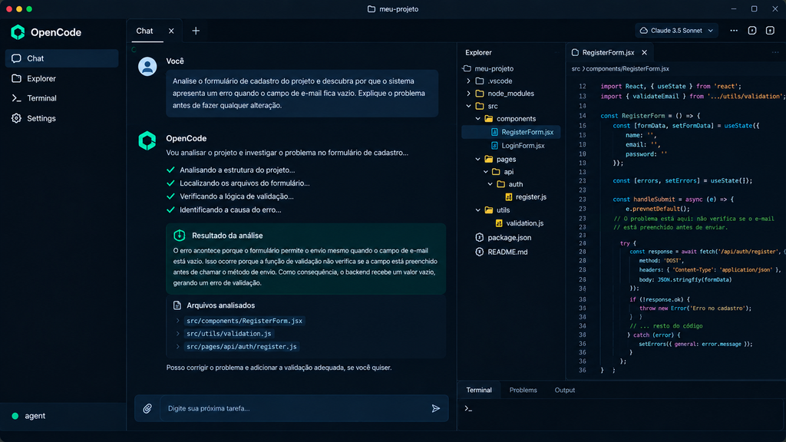Expand the src/pages/api/auth/register.js analyzed file row
This screenshot has width=786, height=442.
point(177,346)
